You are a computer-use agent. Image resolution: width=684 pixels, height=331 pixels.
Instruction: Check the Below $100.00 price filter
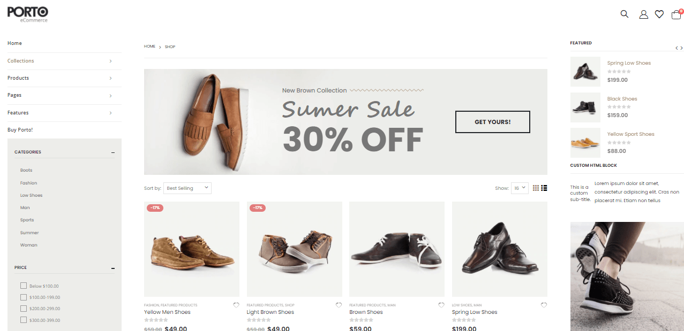[24, 286]
